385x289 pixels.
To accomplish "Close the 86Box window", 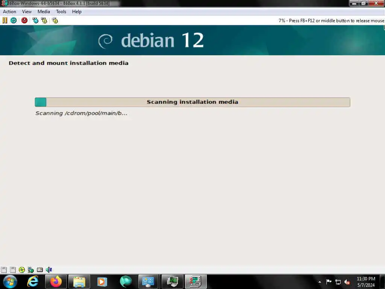I will [x=376, y=3].
